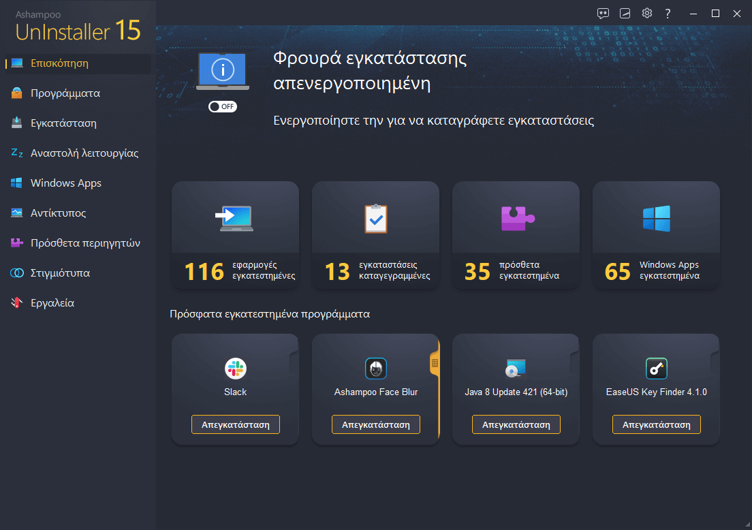Go to Εγκατάσταση section
The image size is (752, 530).
(x=63, y=123)
